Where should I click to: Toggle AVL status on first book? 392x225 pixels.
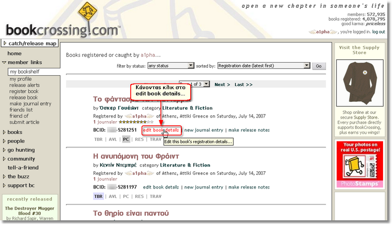click(x=112, y=139)
